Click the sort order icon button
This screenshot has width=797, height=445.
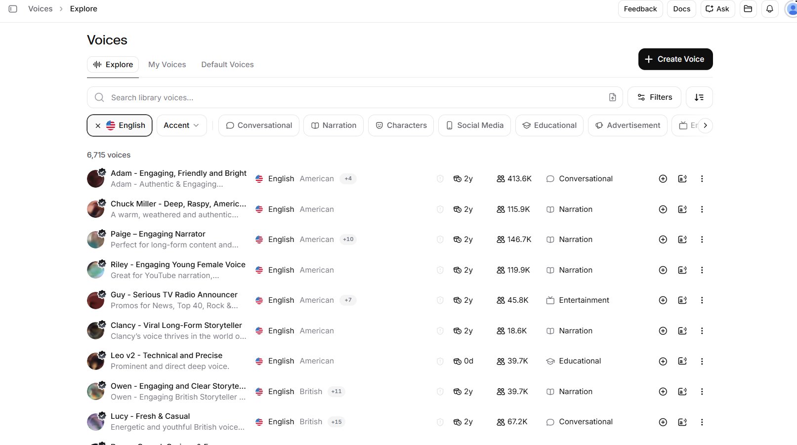(x=699, y=97)
